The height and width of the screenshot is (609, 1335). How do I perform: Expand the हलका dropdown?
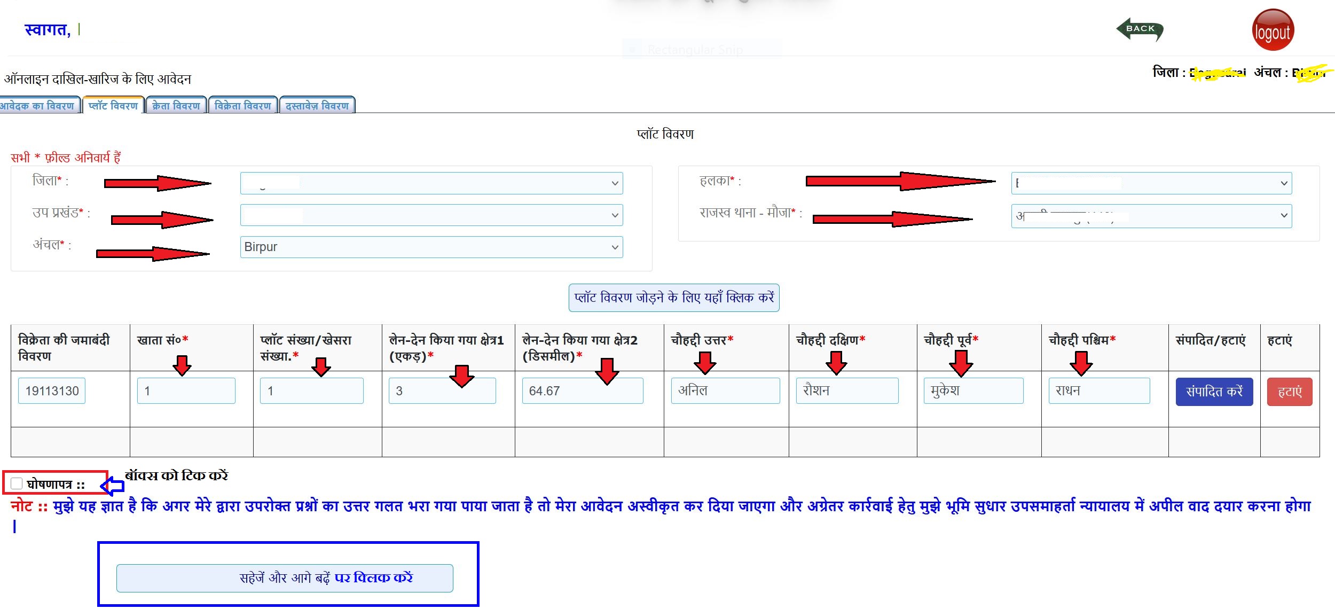[x=1151, y=183]
